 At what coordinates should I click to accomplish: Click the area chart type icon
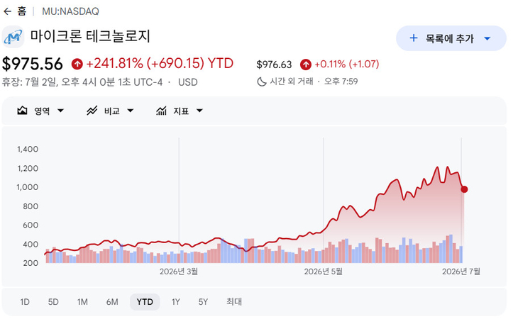[22, 111]
